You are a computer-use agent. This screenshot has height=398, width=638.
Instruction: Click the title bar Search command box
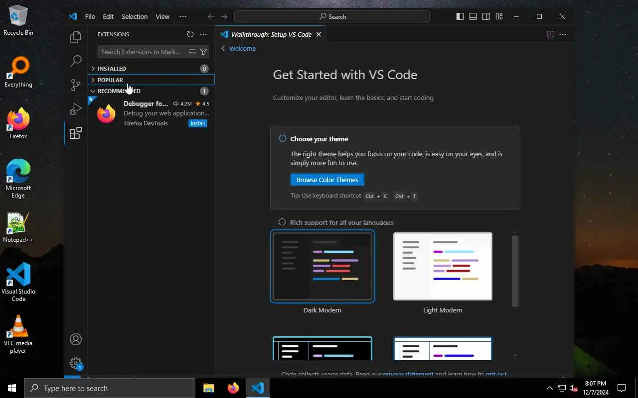coord(332,16)
